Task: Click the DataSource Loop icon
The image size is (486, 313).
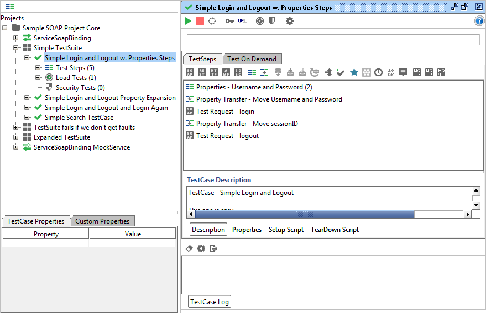Action: [315, 72]
